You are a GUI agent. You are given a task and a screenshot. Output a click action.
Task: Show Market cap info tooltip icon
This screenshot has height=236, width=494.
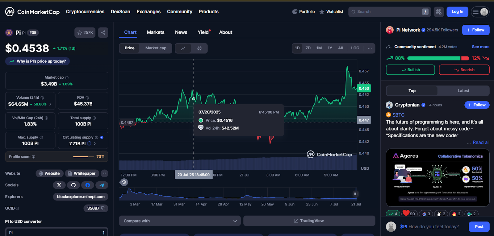click(67, 78)
